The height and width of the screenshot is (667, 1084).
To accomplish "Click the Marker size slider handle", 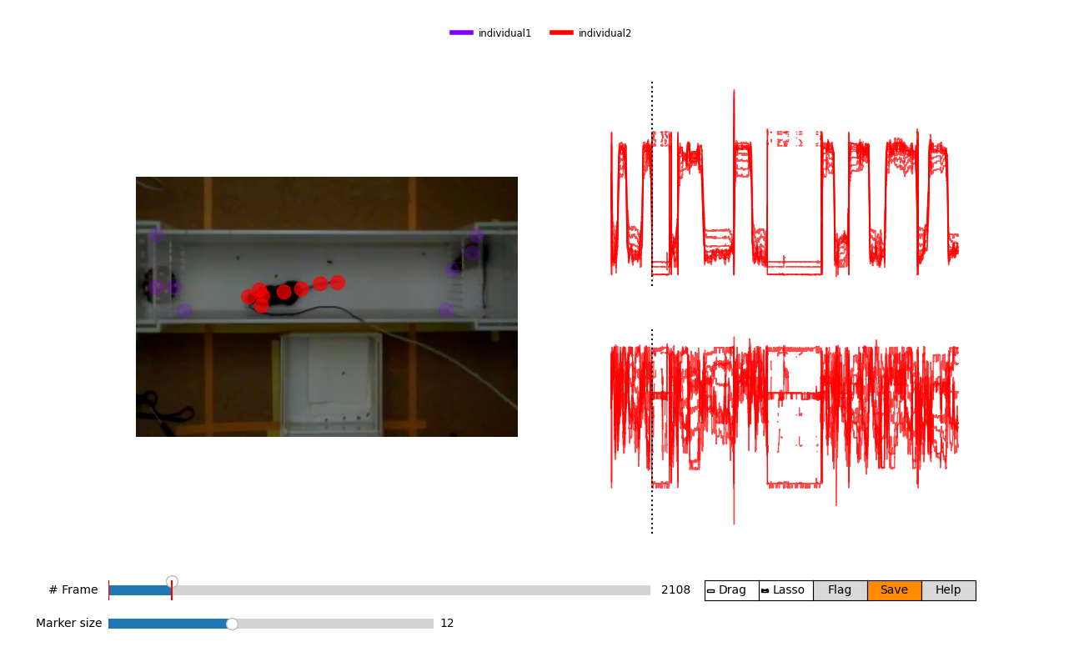I will tap(232, 623).
